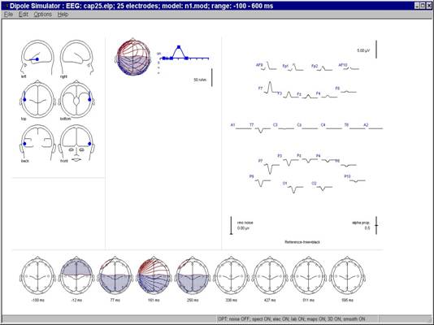The image size is (434, 325).
Task: Adjust the rms noise slider
Action: (232, 225)
